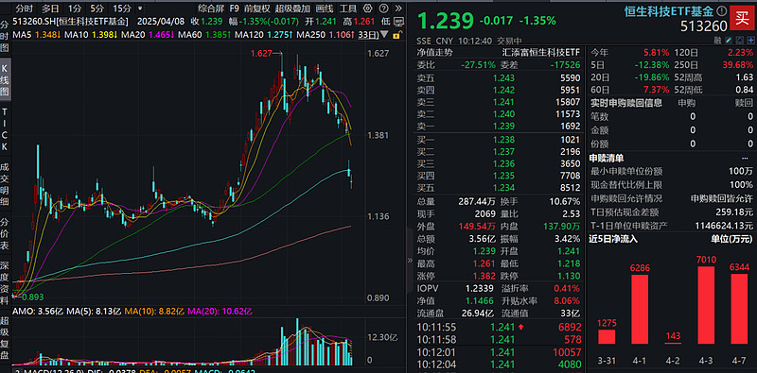The height and width of the screenshot is (373, 757).
Task: Click the blue plus add-to-watchlist icon
Action: (750, 41)
